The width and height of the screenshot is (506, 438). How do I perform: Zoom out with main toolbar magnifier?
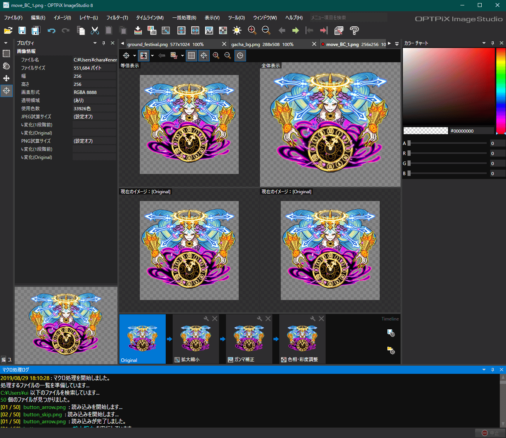pyautogui.click(x=266, y=31)
